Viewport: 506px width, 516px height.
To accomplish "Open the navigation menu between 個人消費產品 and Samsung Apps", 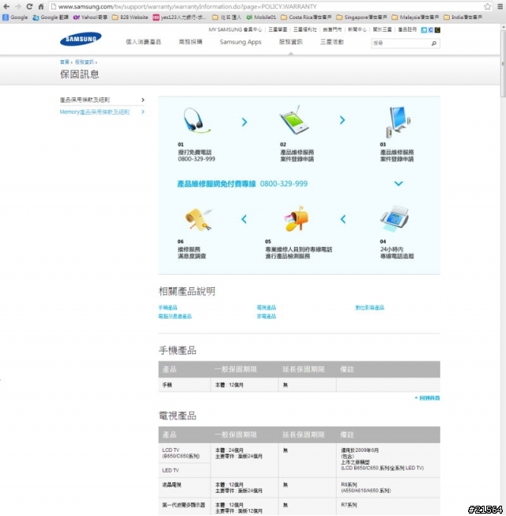I will 191,42.
